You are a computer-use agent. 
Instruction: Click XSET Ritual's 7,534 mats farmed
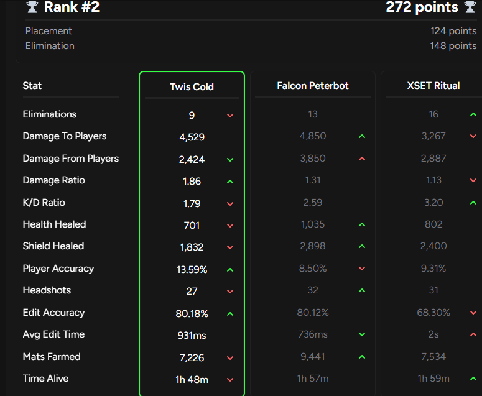[433, 357]
